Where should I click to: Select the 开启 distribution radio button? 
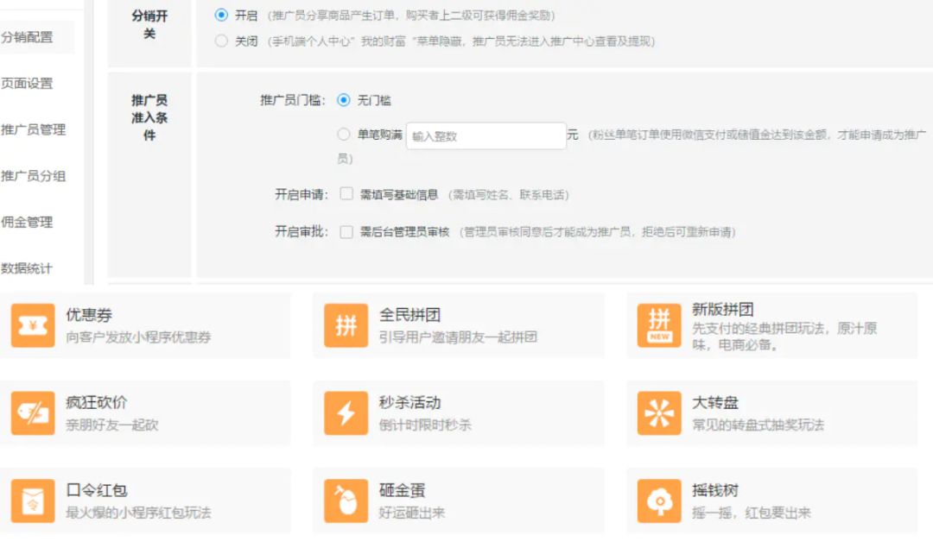click(221, 15)
